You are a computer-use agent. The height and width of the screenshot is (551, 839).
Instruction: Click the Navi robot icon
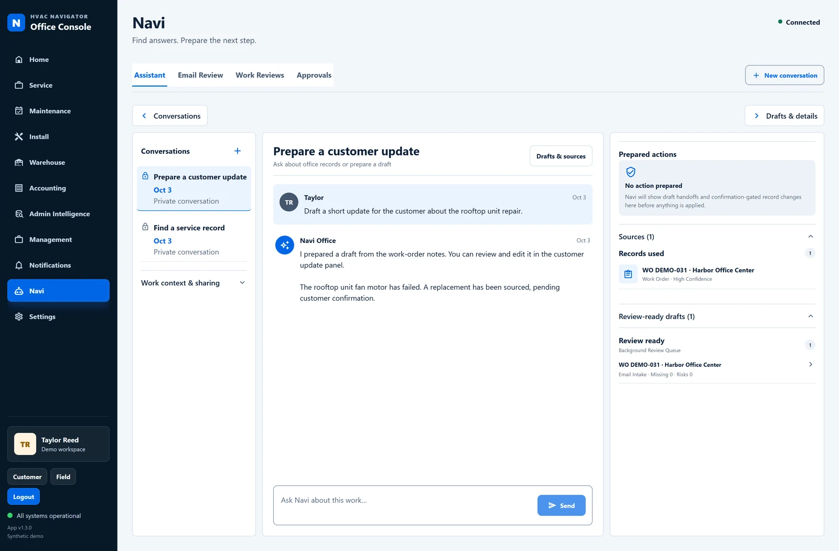point(19,291)
